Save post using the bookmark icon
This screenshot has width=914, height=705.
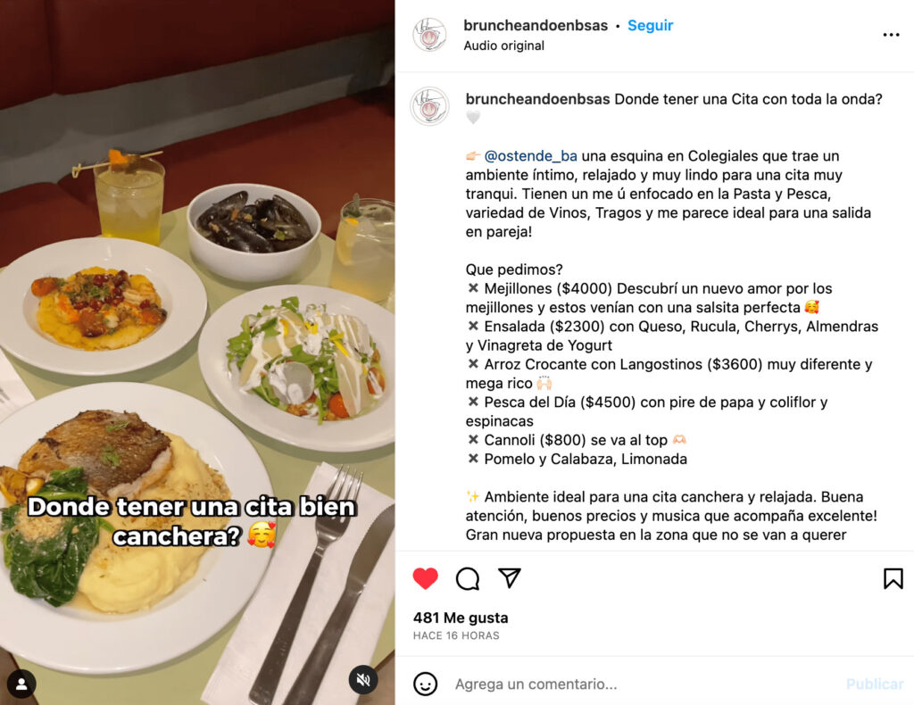(893, 578)
